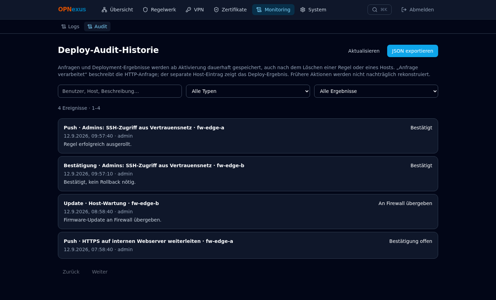Click the VPN key icon
The width and height of the screenshot is (496, 300).
click(188, 10)
